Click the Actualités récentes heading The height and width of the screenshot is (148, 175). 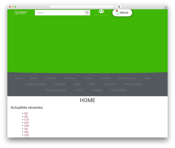(x=27, y=107)
